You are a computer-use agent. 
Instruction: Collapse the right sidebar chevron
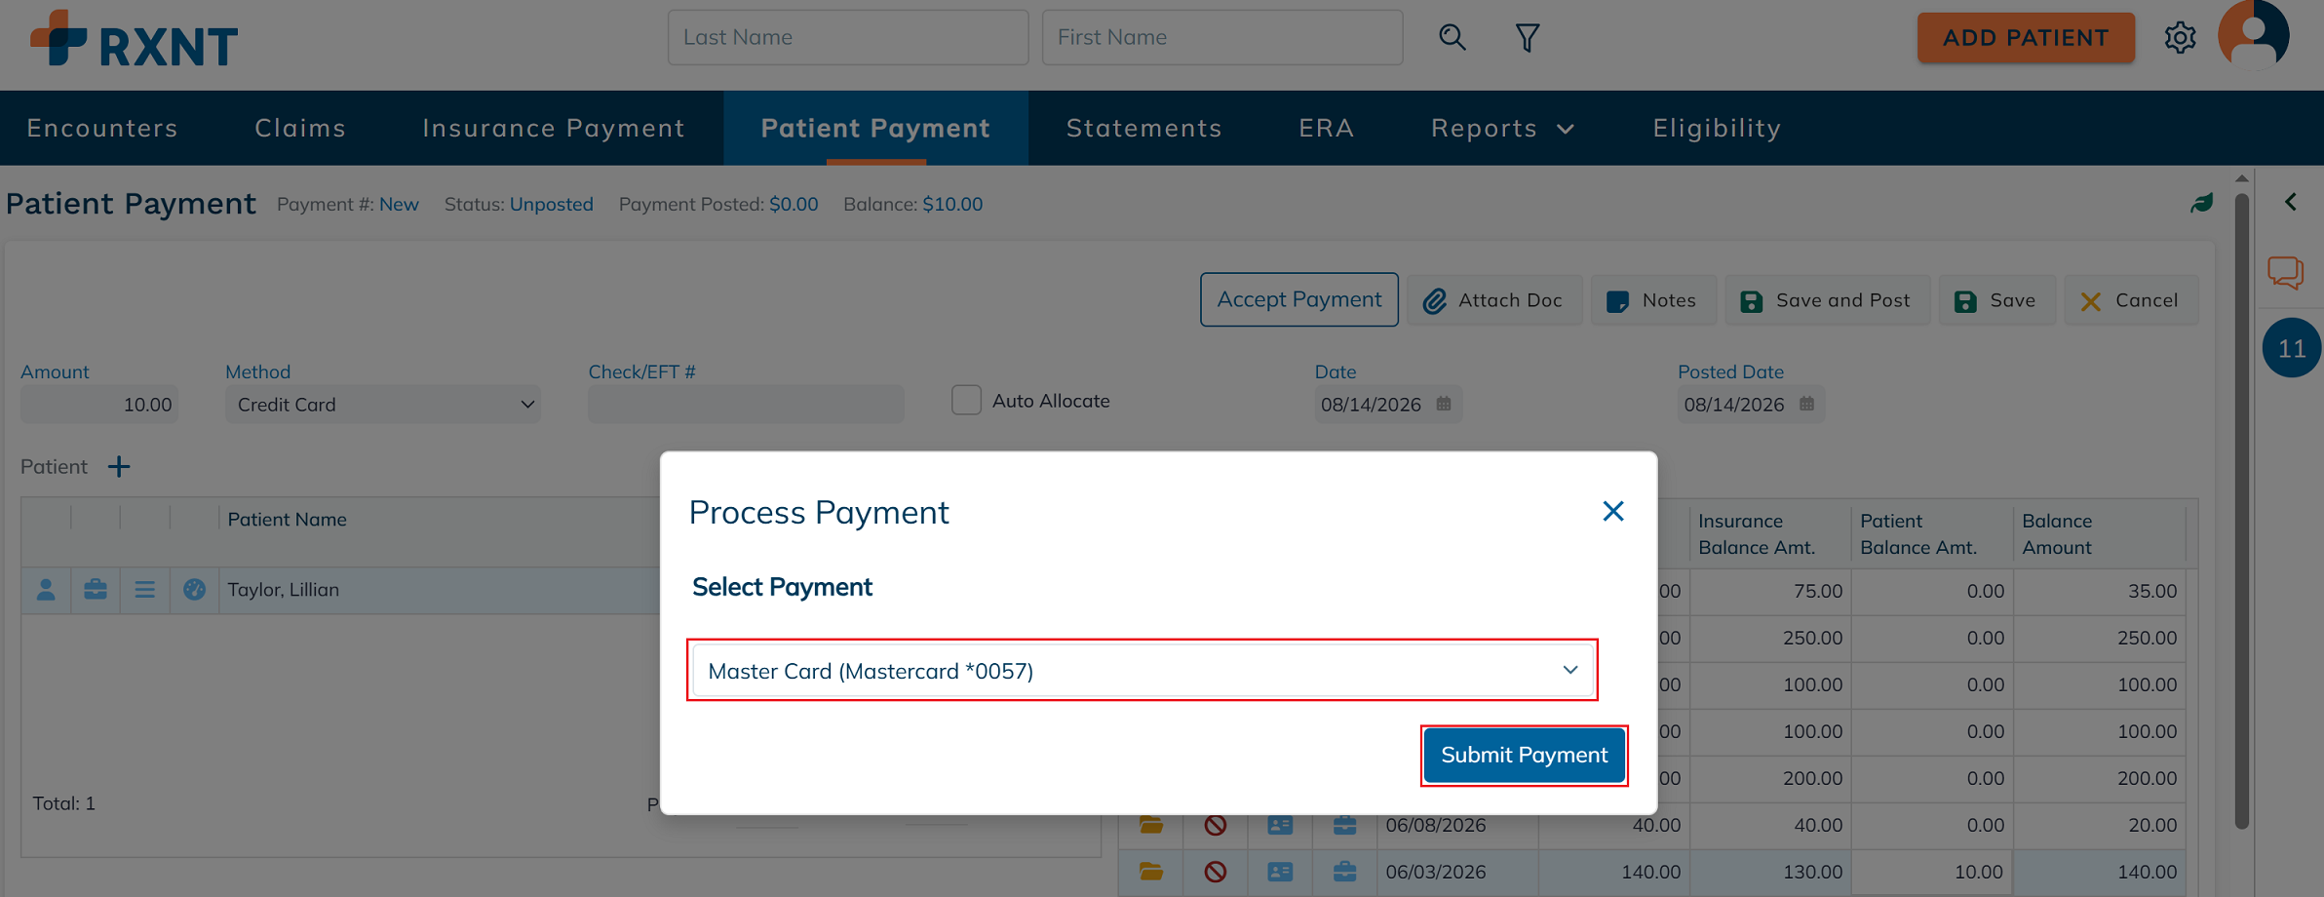click(x=2291, y=202)
